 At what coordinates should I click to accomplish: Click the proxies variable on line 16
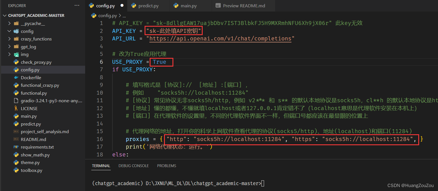click(x=138, y=139)
